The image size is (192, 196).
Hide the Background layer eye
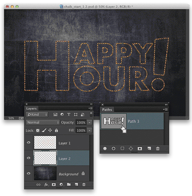29,173
